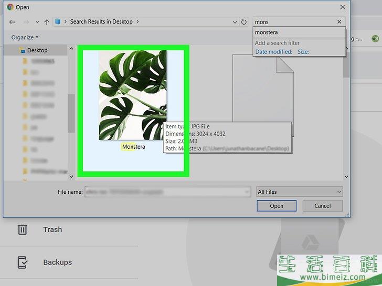Go up one folder level arrow

point(47,22)
